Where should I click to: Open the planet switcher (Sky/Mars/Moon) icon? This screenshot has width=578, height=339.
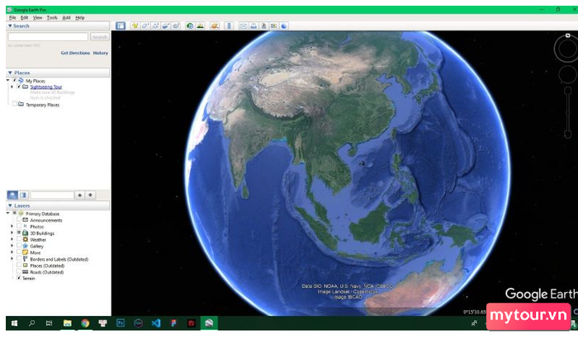pos(215,26)
